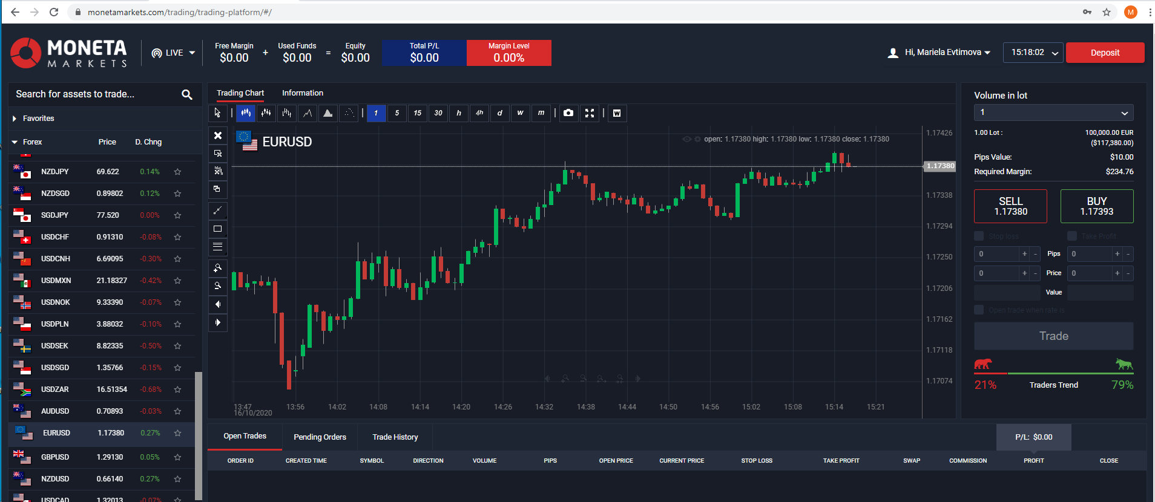Click the overlapping squares tool icon
This screenshot has height=502, width=1155.
point(218,189)
